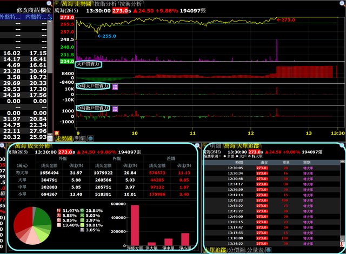Click the round icon after the 分量表 tab
This screenshot has width=346, height=254.
coord(269,250)
